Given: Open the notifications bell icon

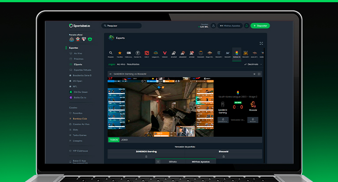Looking at the screenshot, I should click(x=247, y=26).
